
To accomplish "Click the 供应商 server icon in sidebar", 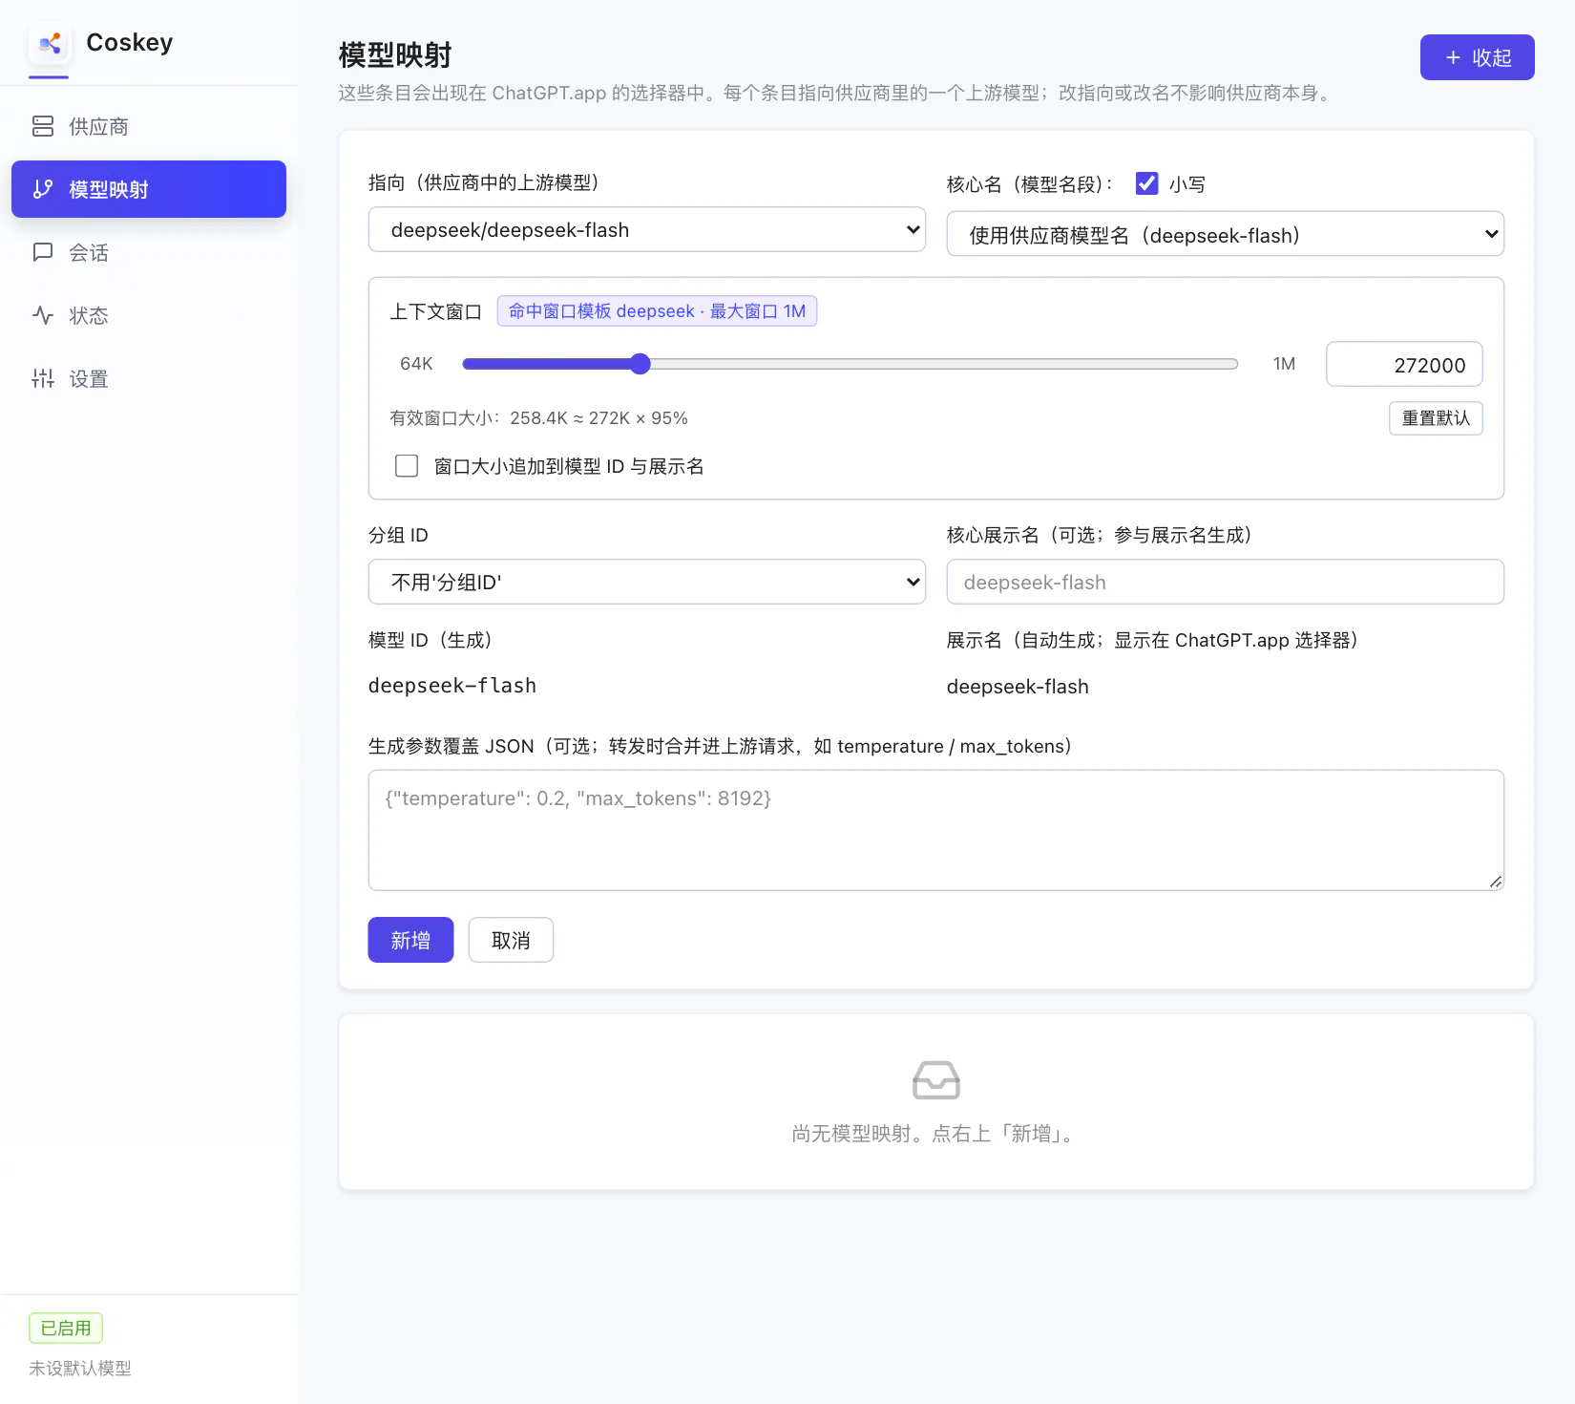I will 43,126.
